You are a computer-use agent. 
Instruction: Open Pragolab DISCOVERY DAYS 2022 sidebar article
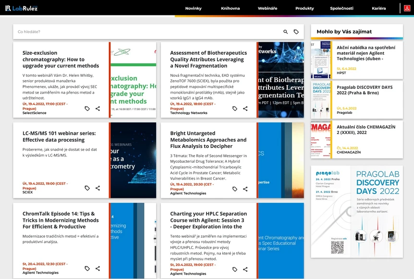pos(365,90)
